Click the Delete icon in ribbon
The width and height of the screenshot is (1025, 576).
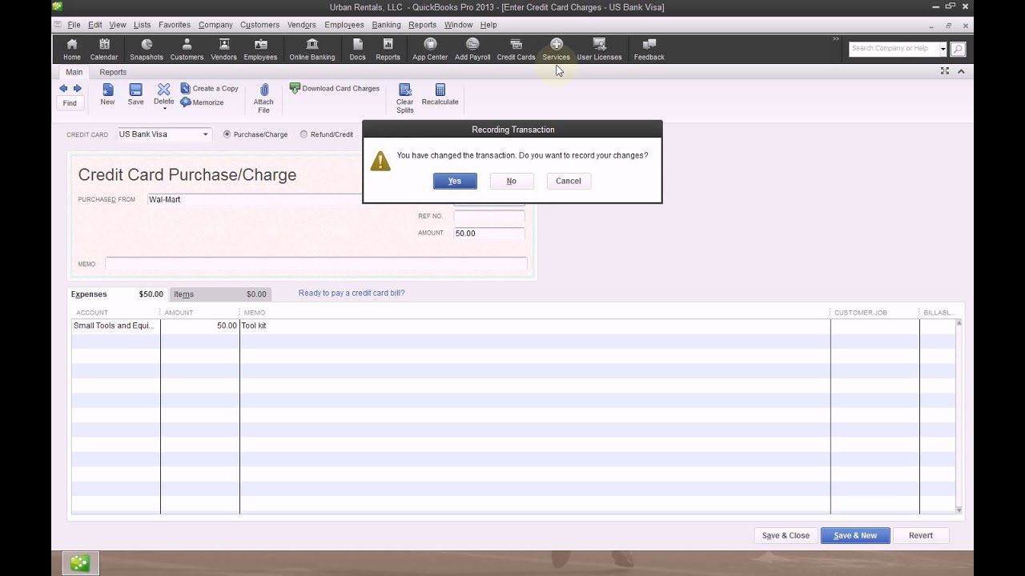click(163, 93)
